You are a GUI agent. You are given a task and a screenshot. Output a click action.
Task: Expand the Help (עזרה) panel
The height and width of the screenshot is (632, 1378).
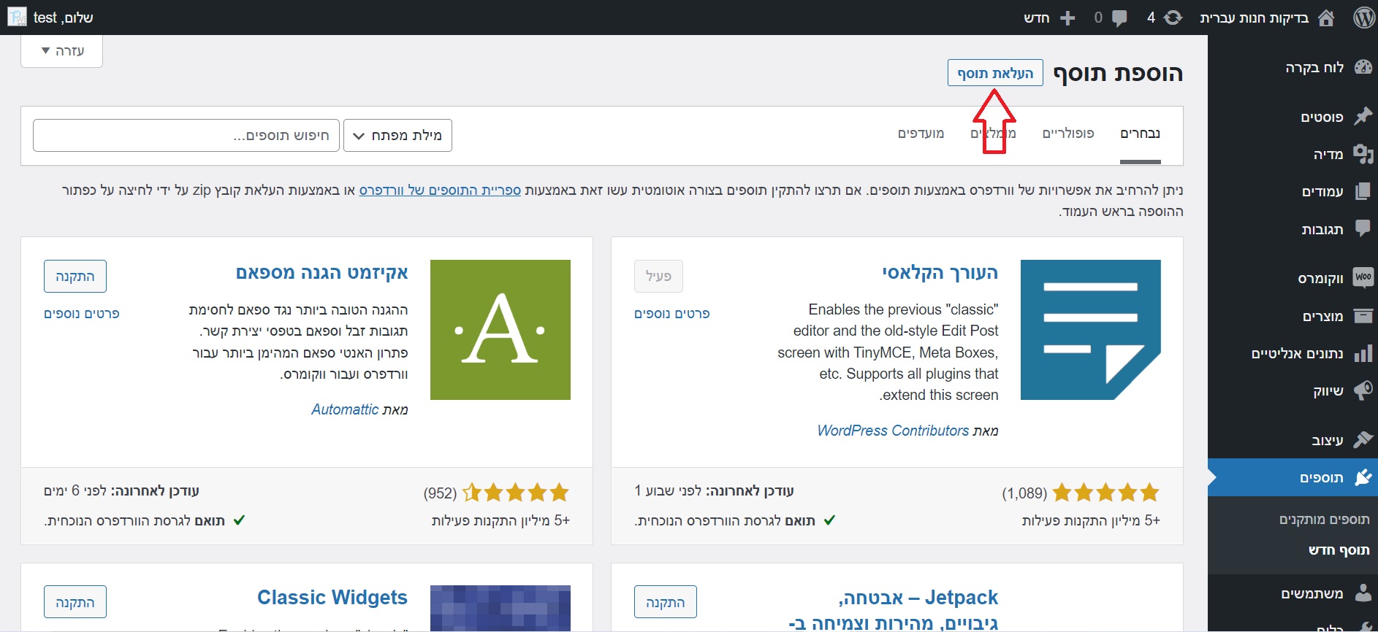(x=62, y=51)
